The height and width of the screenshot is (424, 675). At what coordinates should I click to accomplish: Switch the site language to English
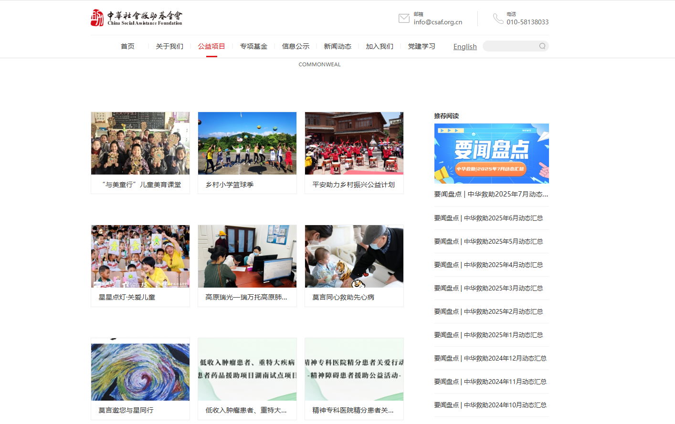click(x=465, y=47)
